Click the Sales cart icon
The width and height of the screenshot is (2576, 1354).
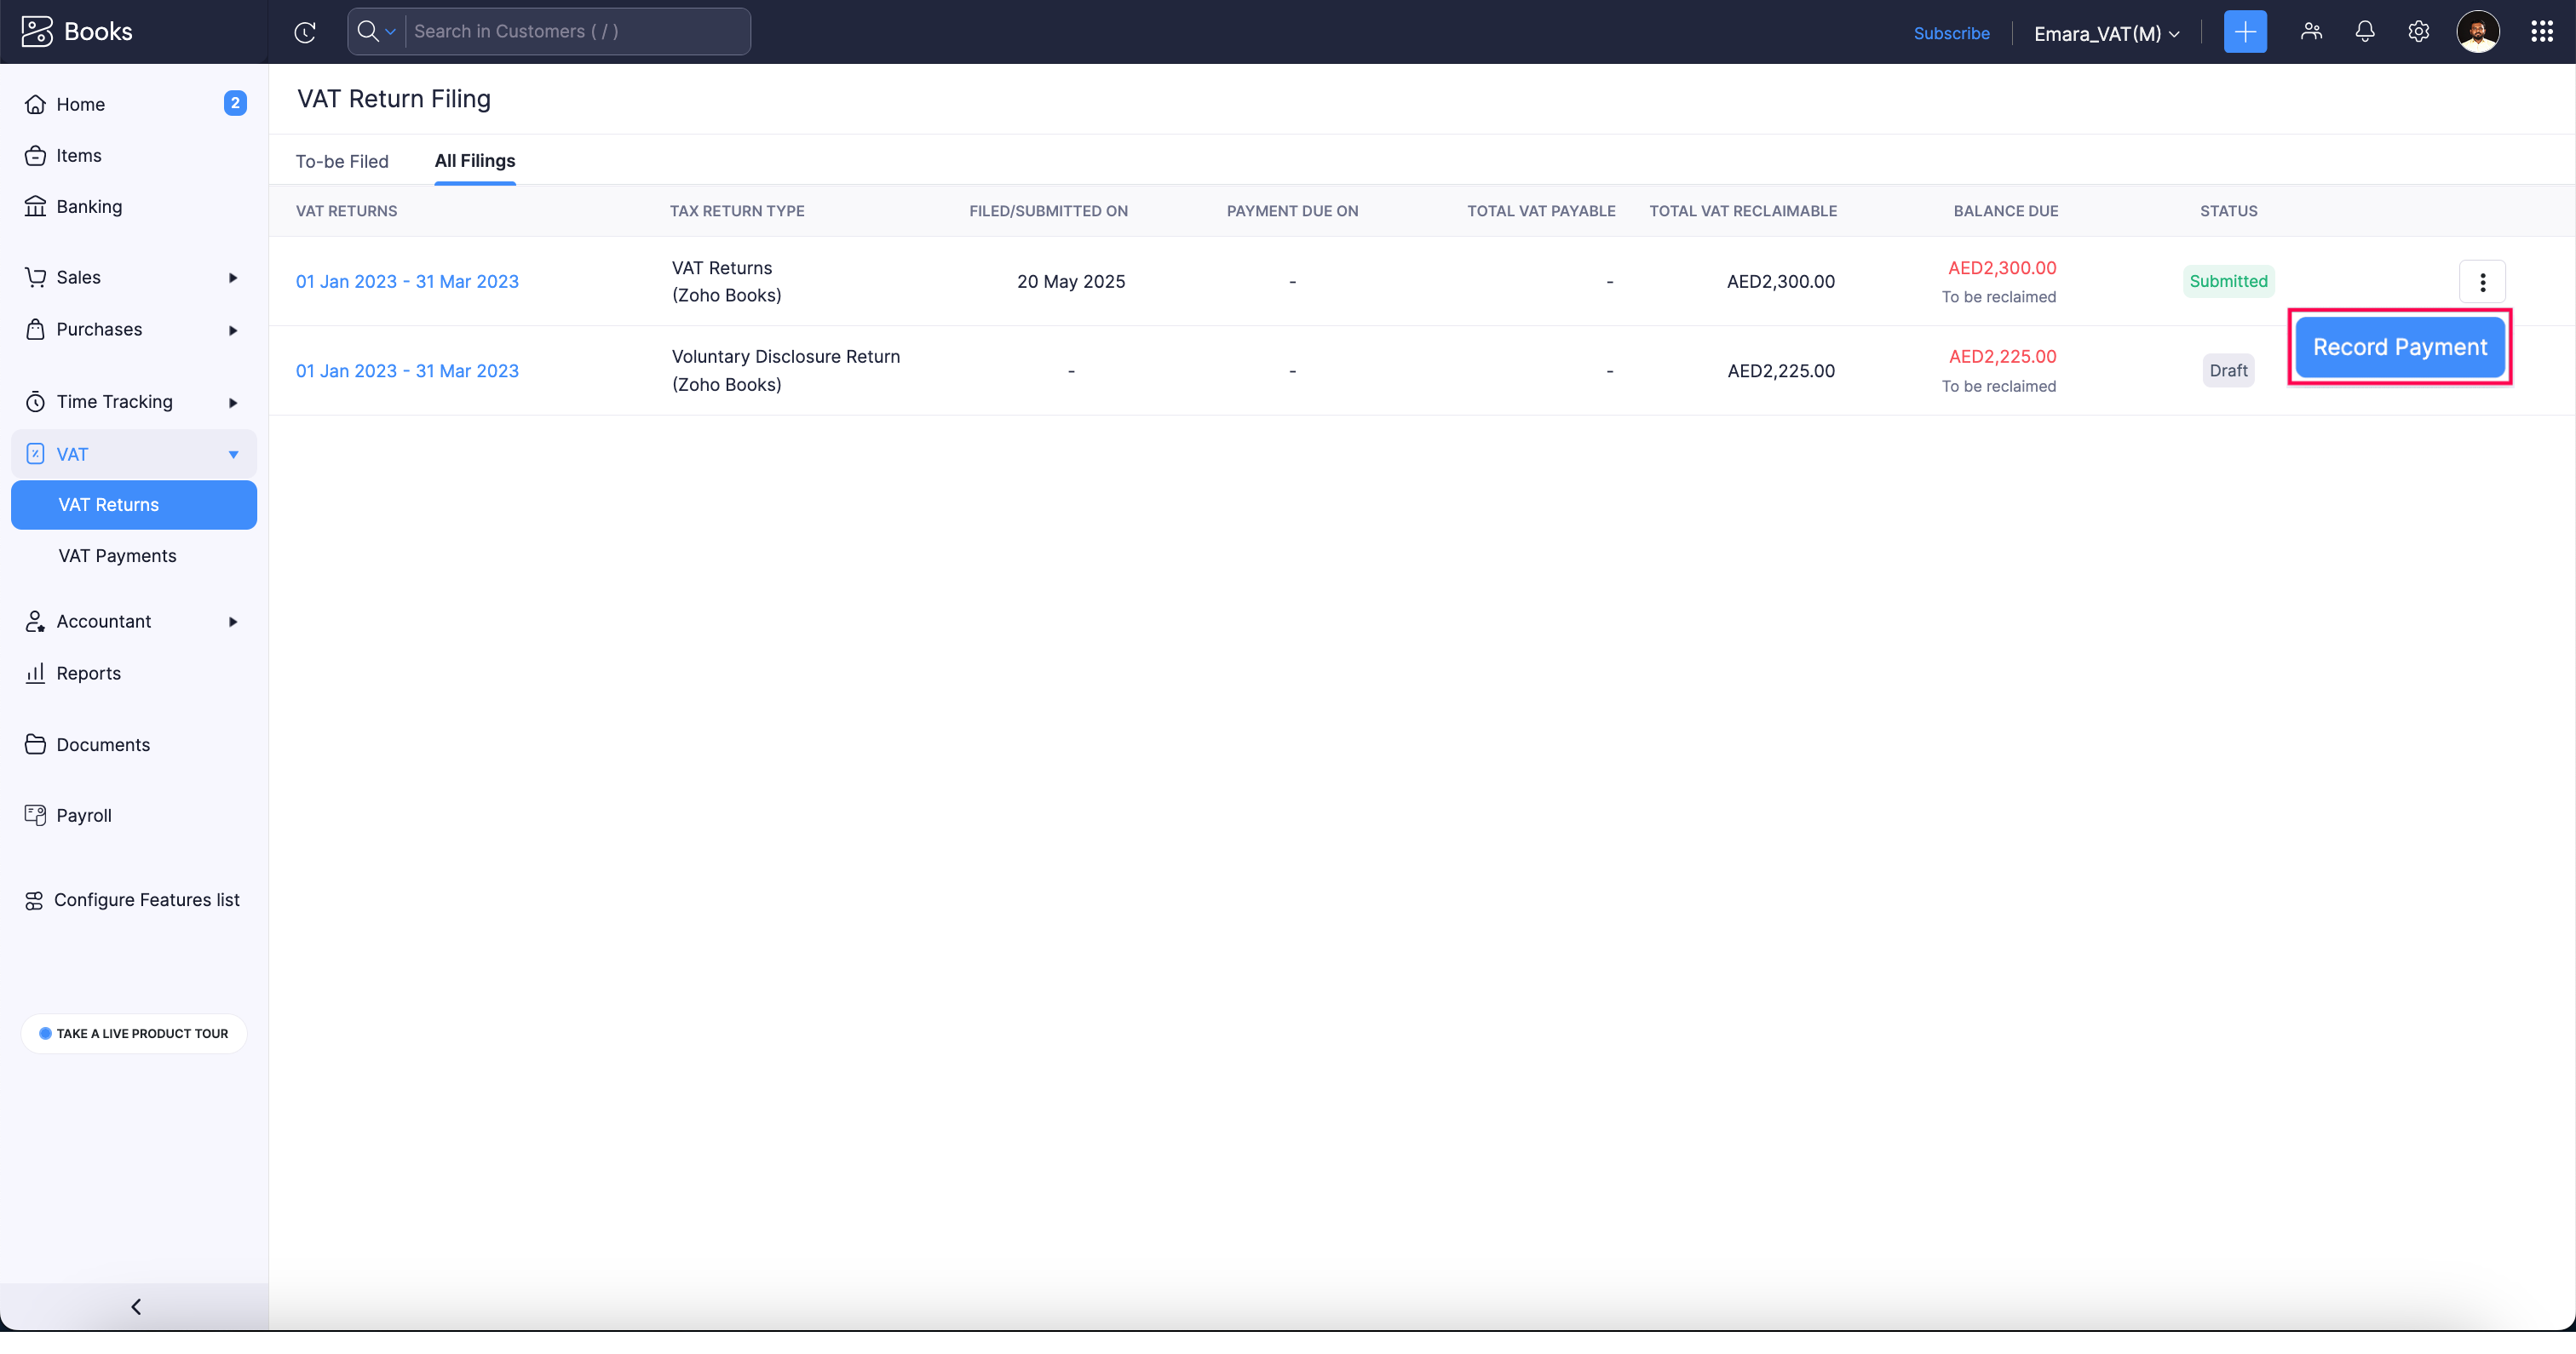(x=35, y=277)
